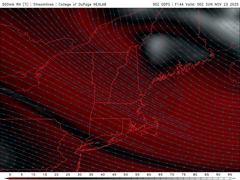Screen dimensions: 240x180
Task: Select the "Streamlines" label in header
Action: tap(43, 4)
